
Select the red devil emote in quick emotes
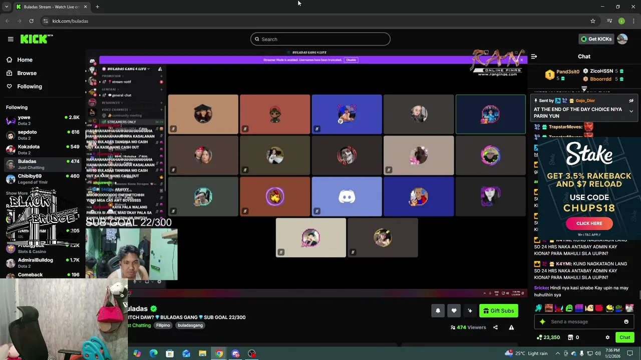coord(559,308)
